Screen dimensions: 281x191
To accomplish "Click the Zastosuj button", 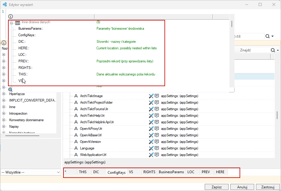I will pyautogui.click(x=268, y=187).
